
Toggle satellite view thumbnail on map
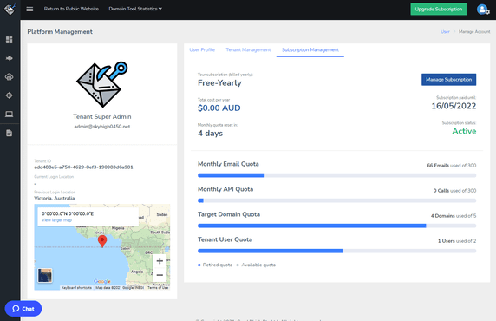point(45,275)
